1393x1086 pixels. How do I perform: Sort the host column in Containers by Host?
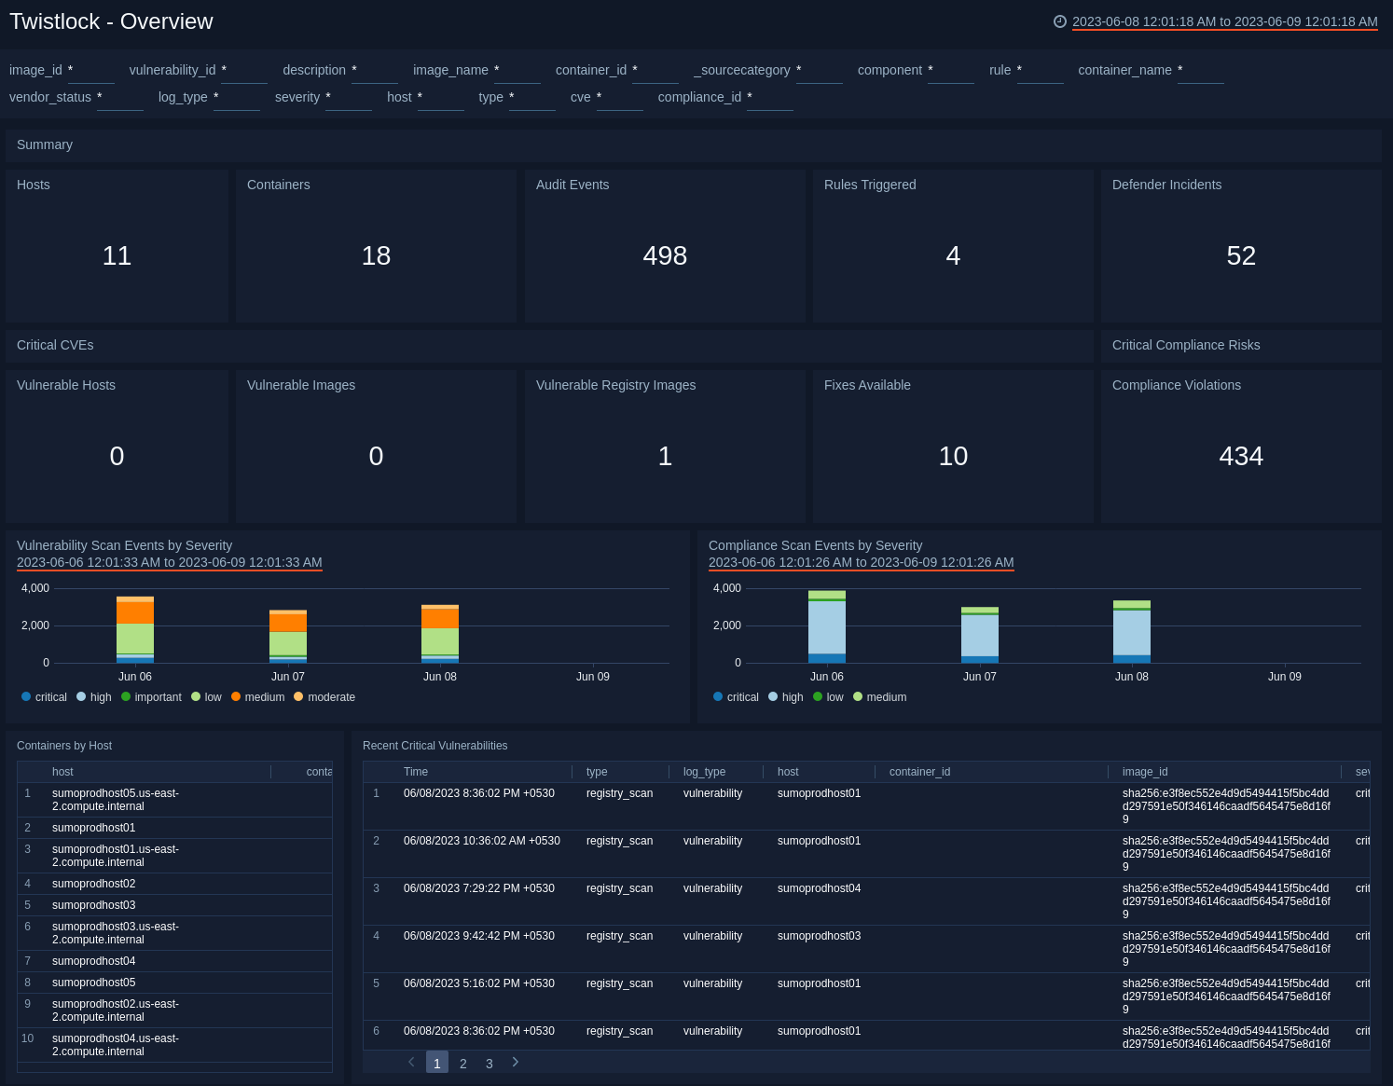pyautogui.click(x=62, y=772)
